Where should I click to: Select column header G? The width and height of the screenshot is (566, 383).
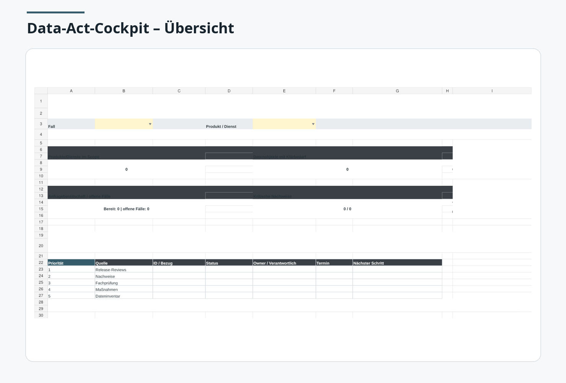[397, 91]
